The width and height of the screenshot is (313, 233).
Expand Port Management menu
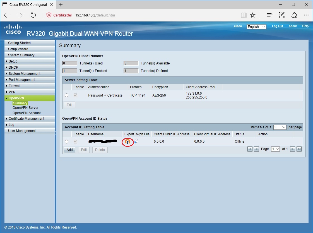(30, 80)
